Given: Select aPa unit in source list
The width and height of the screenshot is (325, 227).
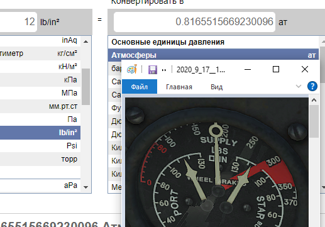Looking at the screenshot, I should tap(40, 185).
